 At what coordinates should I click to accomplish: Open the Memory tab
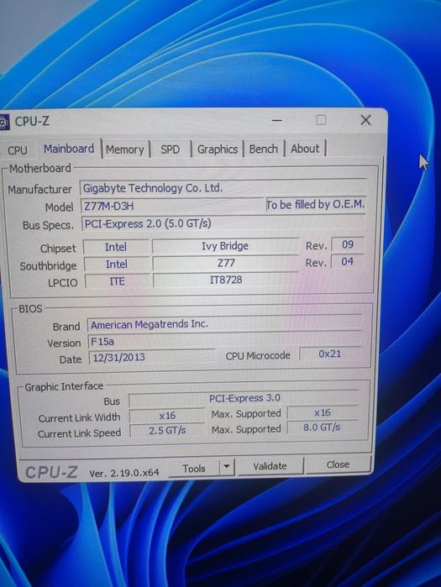[125, 149]
